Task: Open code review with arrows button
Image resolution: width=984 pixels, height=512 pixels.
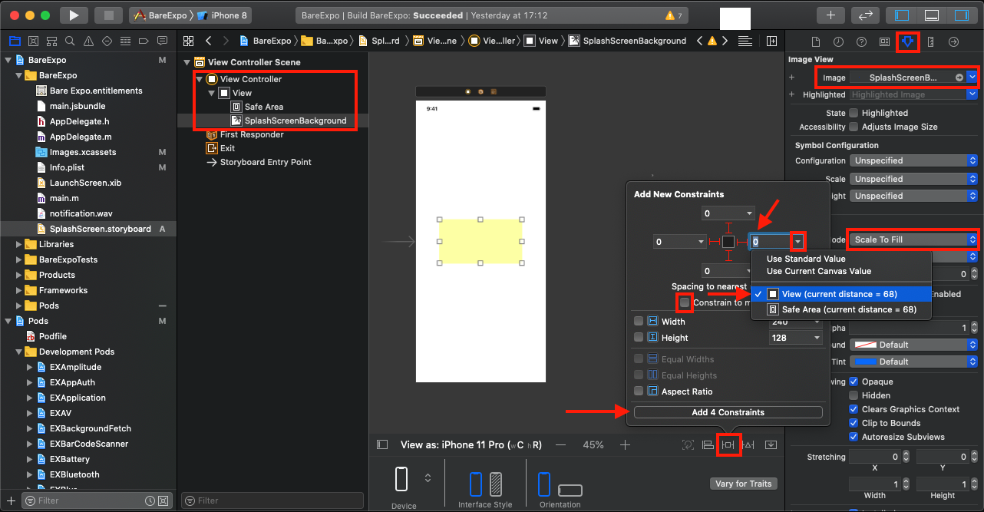Action: click(865, 15)
